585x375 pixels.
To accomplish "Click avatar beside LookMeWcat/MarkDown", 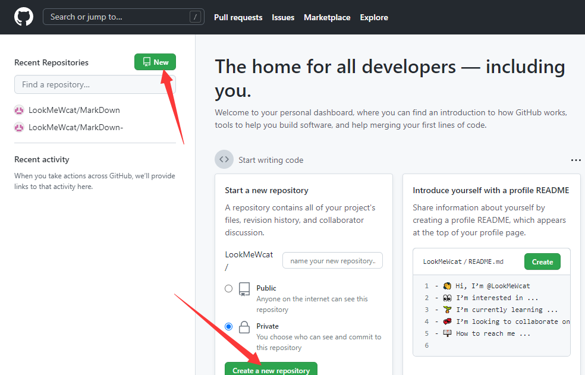I will tap(19, 110).
